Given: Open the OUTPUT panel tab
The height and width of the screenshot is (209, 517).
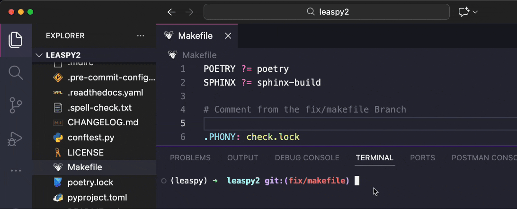Looking at the screenshot, I should click(x=242, y=158).
